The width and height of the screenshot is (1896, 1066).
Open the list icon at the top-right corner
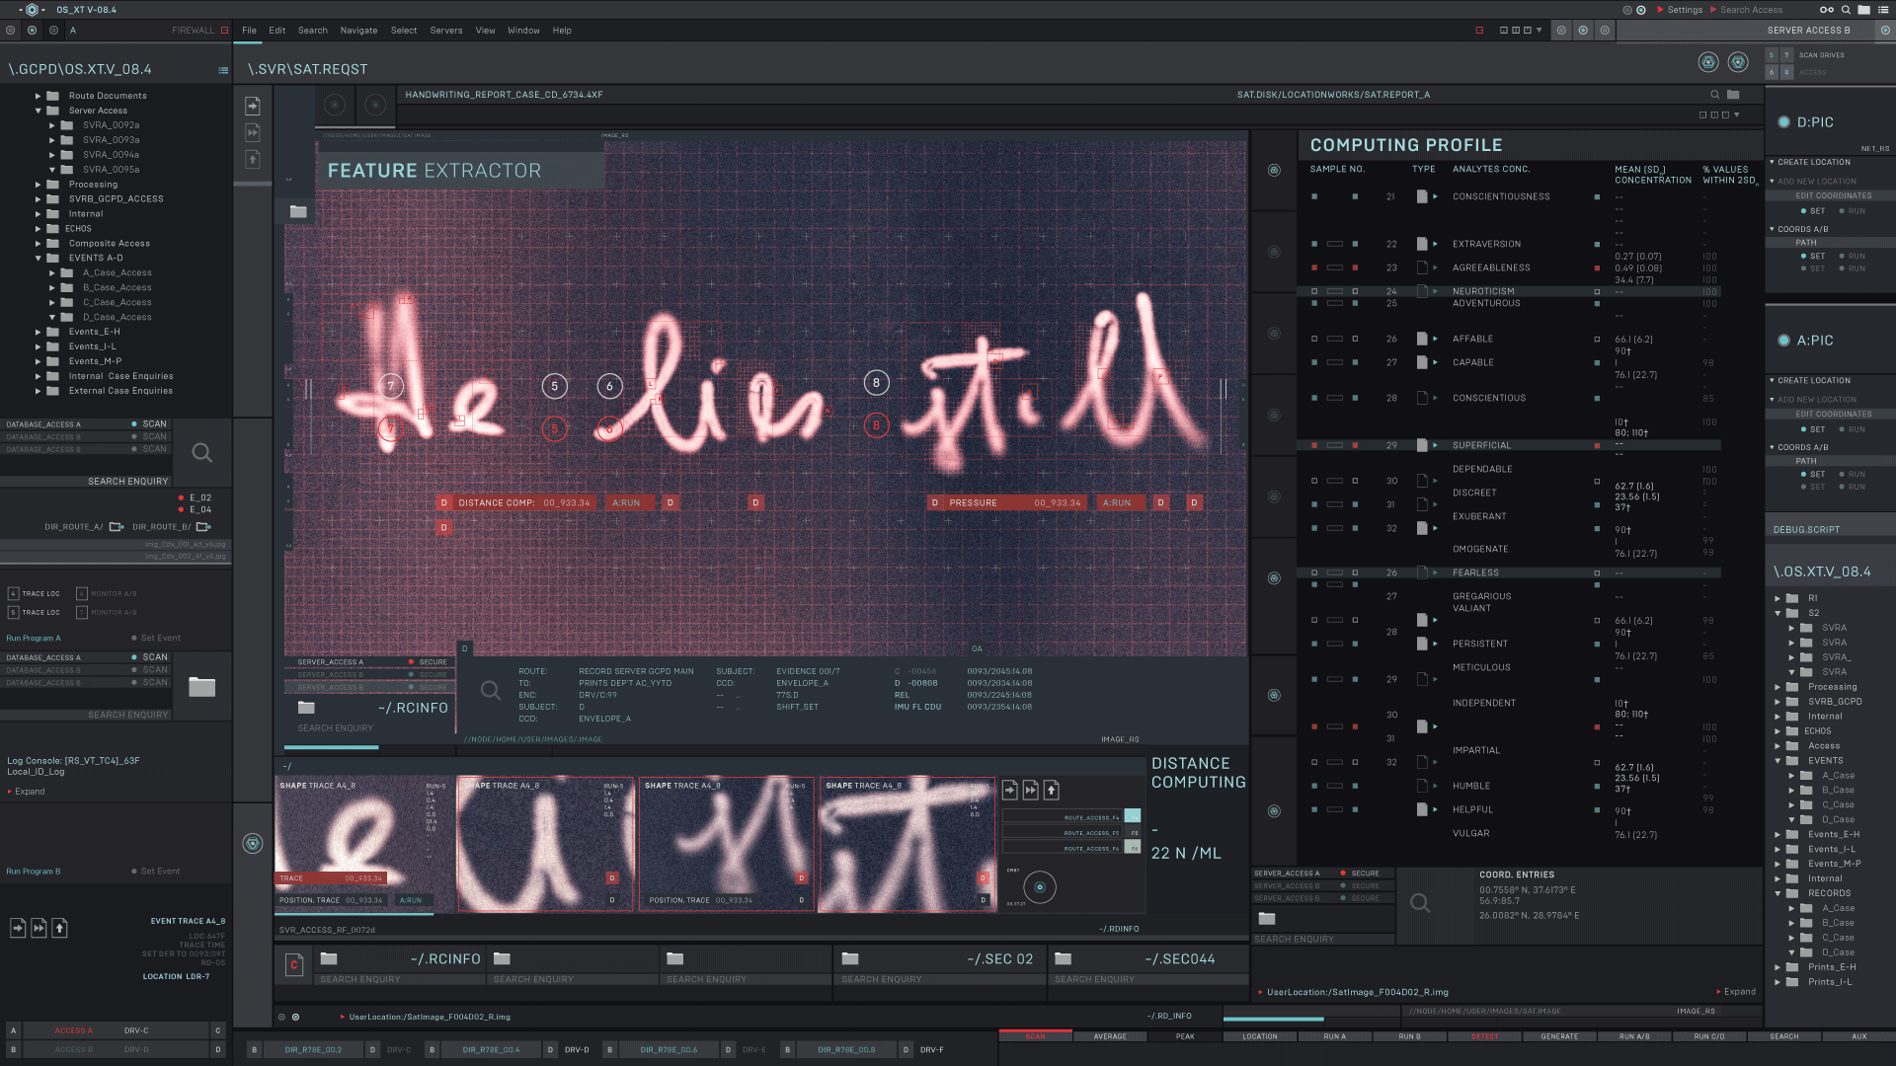[1883, 10]
